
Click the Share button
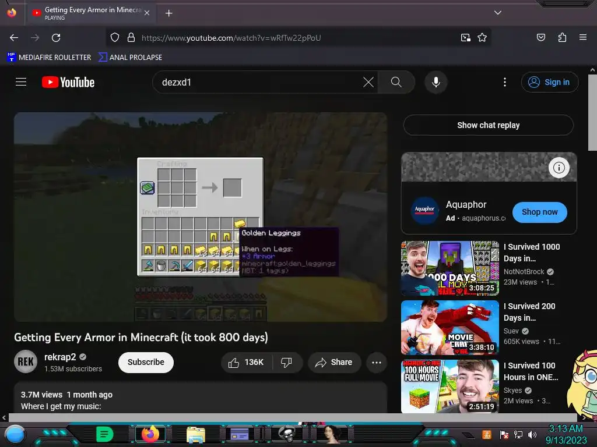333,362
